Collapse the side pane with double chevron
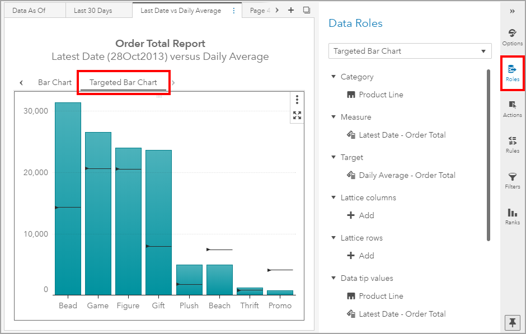The width and height of the screenshot is (526, 334). click(x=512, y=11)
